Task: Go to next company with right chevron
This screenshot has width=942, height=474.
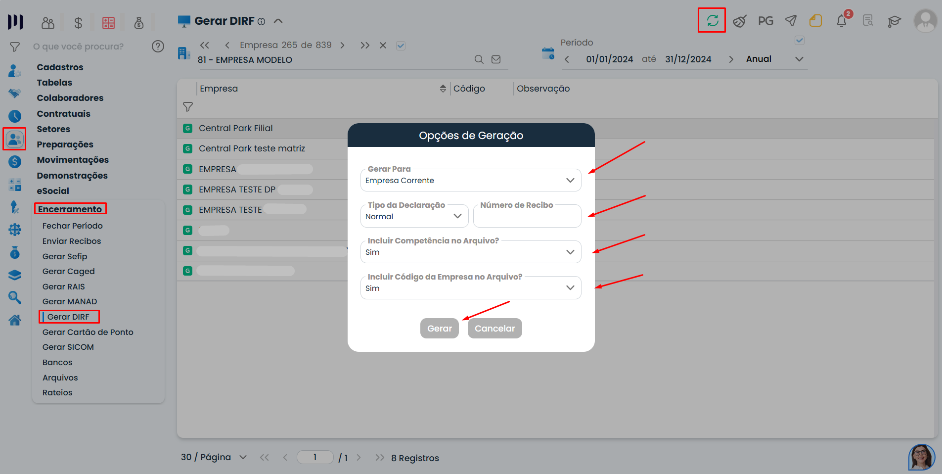Action: [342, 45]
